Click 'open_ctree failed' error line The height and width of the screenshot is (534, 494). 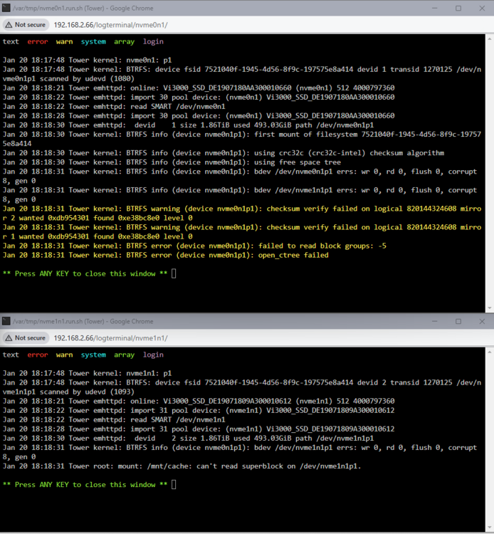pos(166,255)
